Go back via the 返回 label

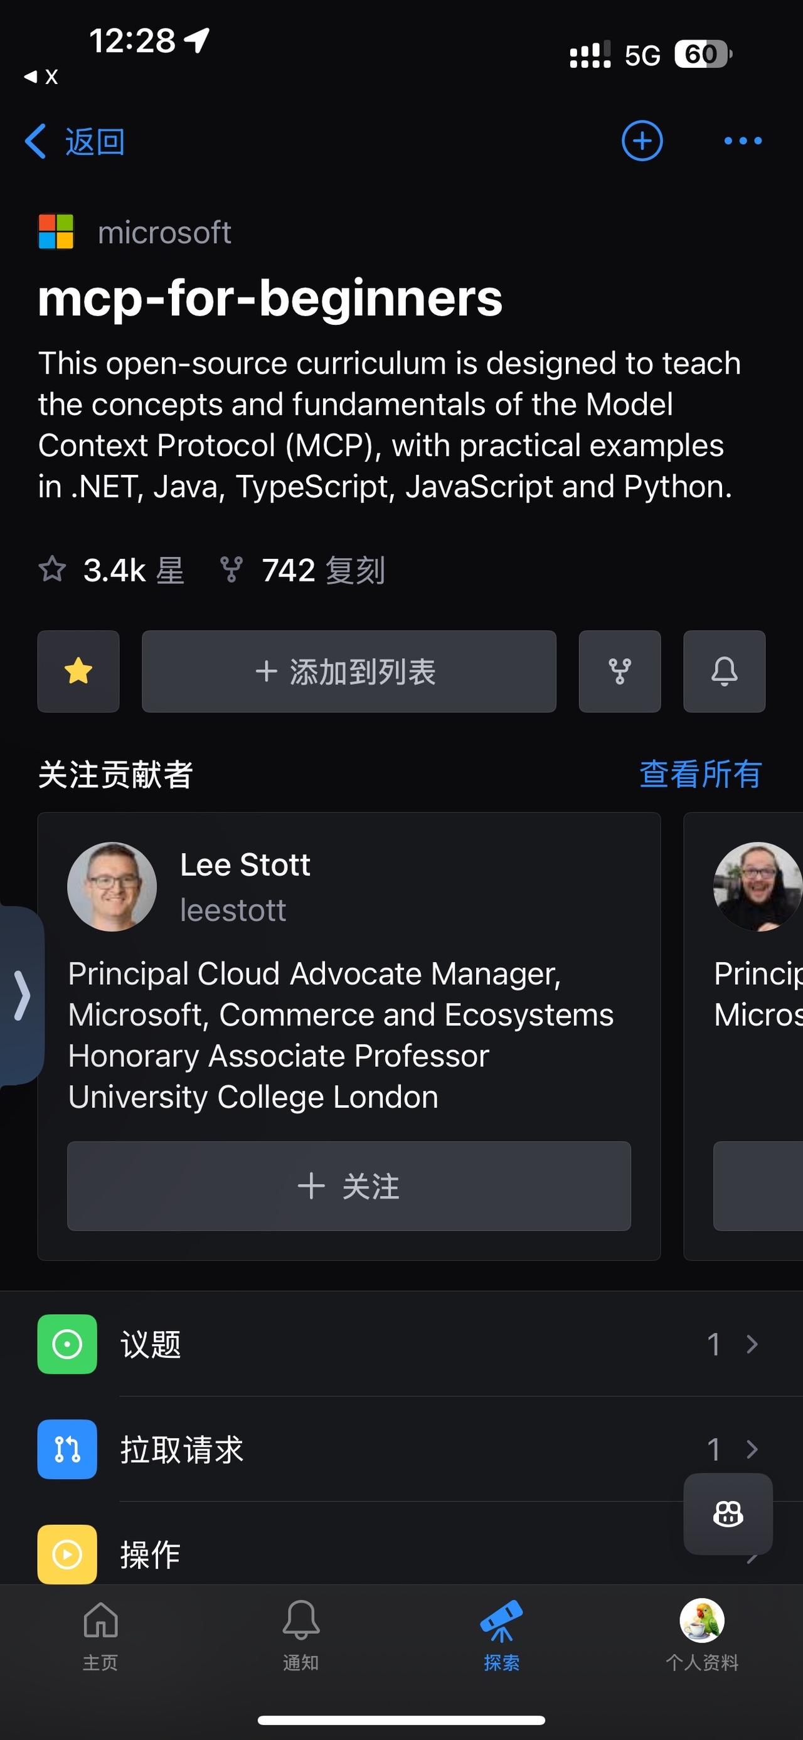coord(95,142)
